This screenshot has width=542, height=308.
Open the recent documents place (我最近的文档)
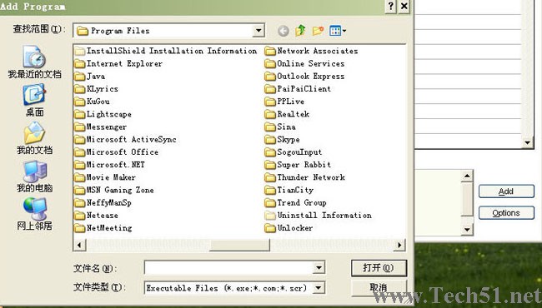point(34,62)
